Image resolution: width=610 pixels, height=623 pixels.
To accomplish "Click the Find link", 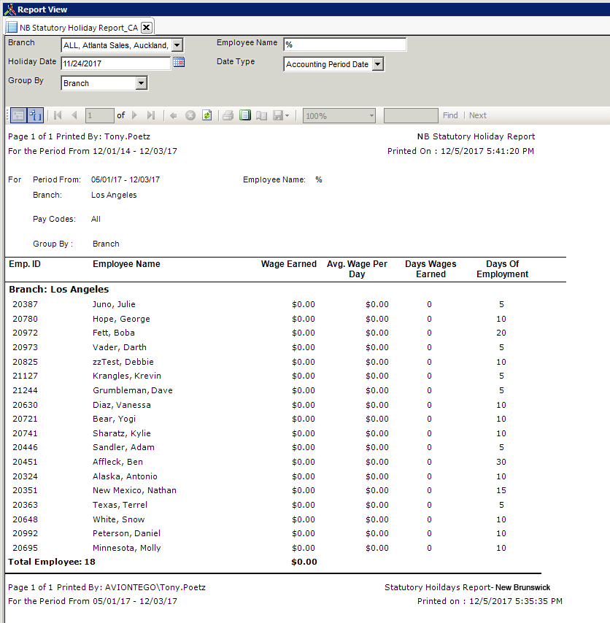I will pos(450,115).
